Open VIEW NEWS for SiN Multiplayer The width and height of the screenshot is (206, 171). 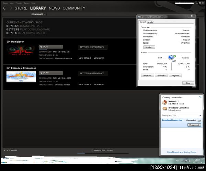point(99,58)
